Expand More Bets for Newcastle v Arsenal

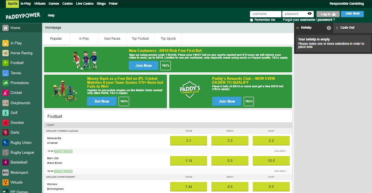click(x=280, y=151)
